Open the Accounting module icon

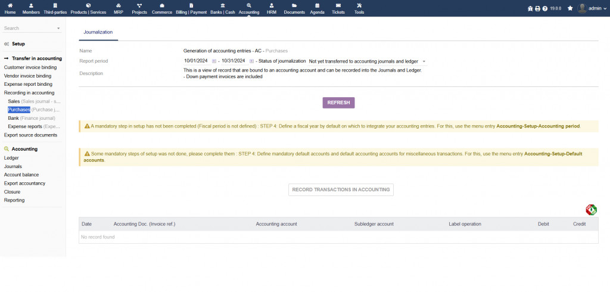coord(249,5)
